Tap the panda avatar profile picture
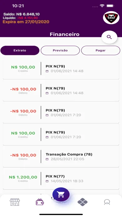122x217 pixels. click(x=111, y=18)
